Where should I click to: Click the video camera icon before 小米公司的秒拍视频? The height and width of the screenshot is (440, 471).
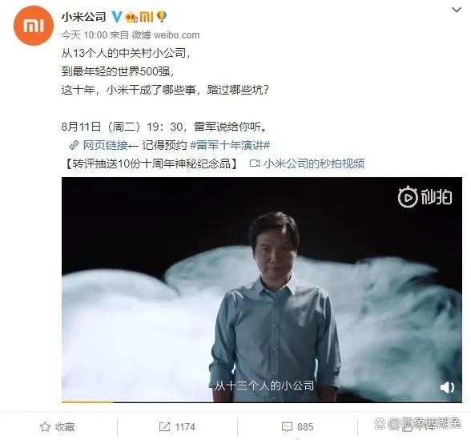pyautogui.click(x=255, y=163)
